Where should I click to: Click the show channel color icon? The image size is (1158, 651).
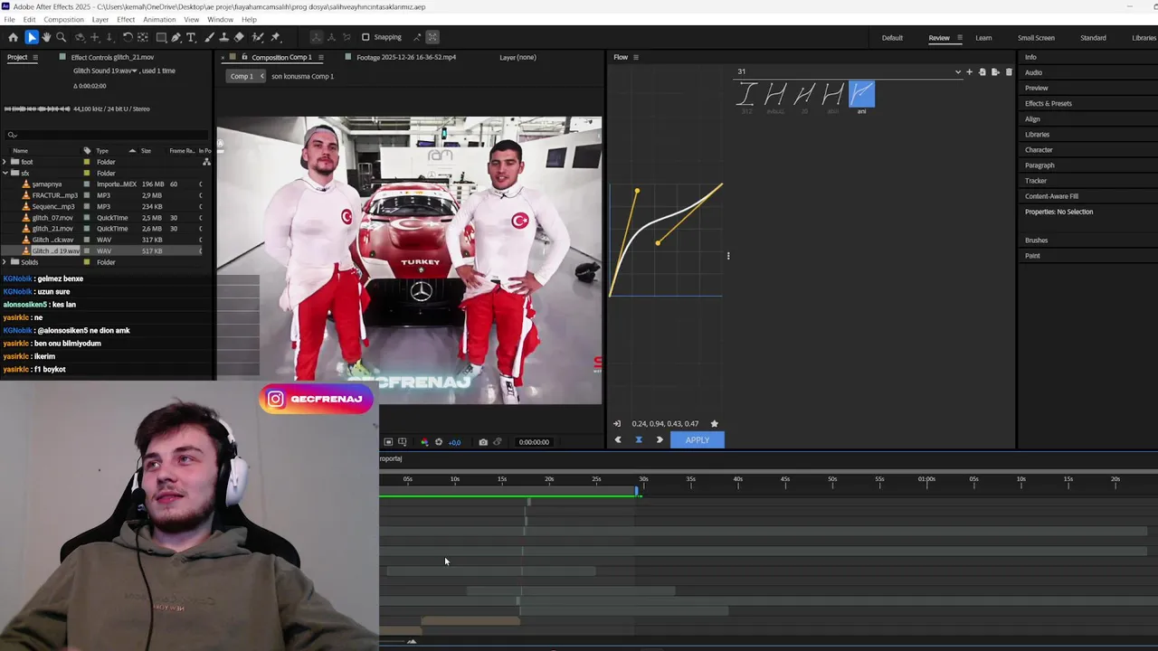point(424,442)
